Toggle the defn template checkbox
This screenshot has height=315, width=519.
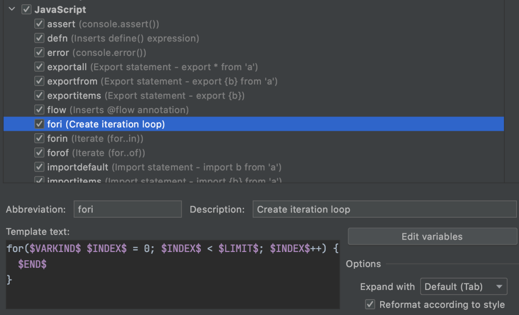click(x=39, y=38)
